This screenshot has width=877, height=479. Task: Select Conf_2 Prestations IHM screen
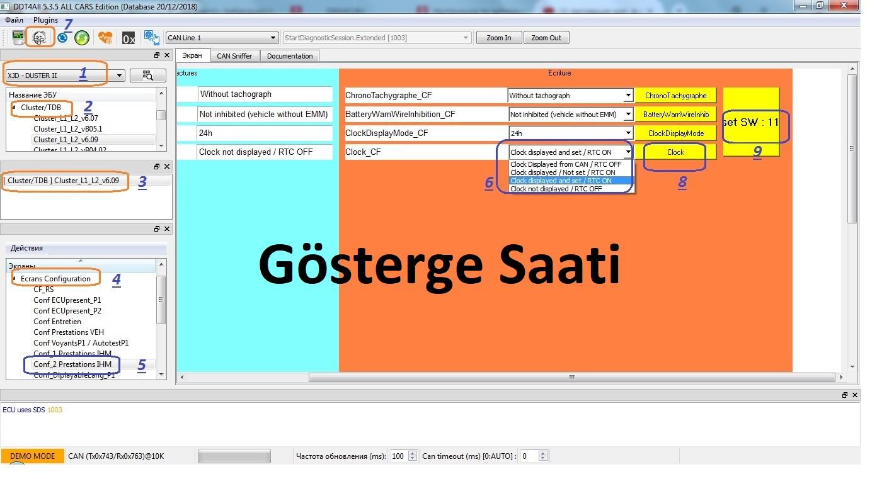click(72, 364)
